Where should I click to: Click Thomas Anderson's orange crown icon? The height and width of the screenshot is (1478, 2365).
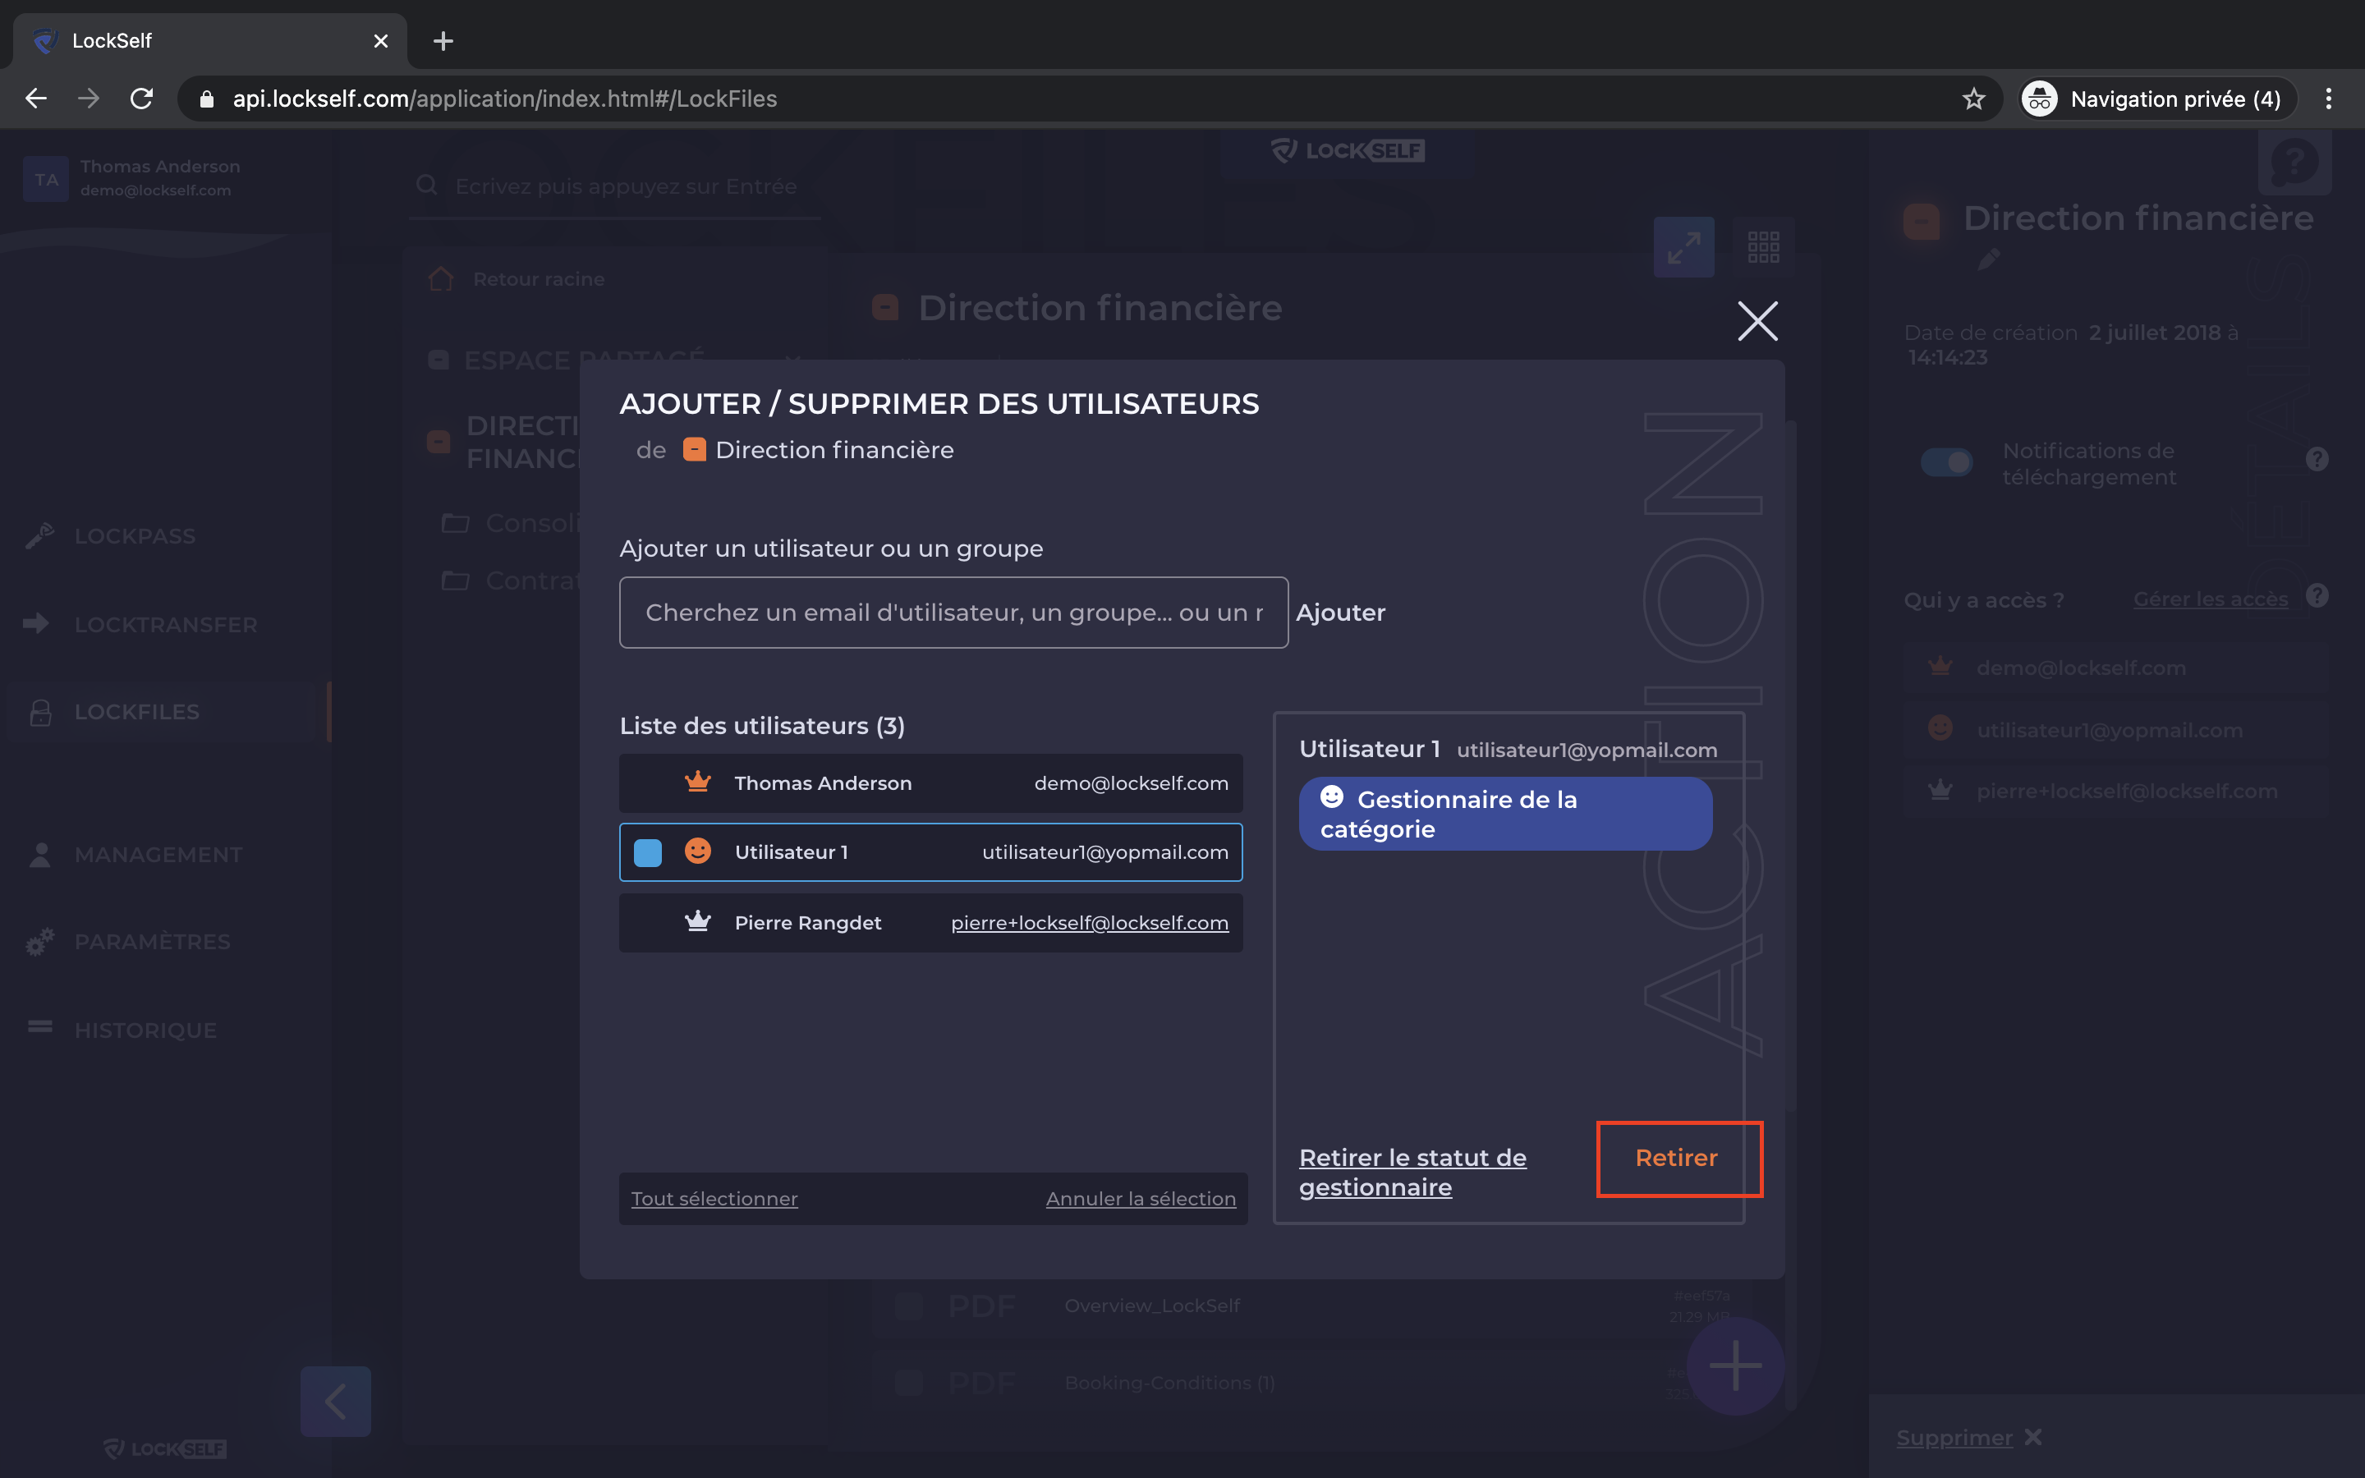coord(698,782)
